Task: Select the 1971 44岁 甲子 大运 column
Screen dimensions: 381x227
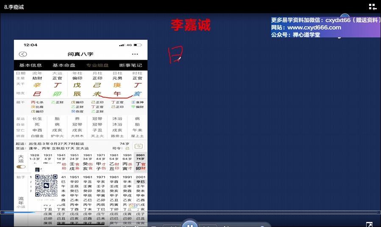Action: (x=100, y=162)
